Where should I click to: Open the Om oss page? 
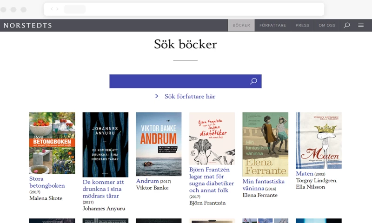point(327,26)
